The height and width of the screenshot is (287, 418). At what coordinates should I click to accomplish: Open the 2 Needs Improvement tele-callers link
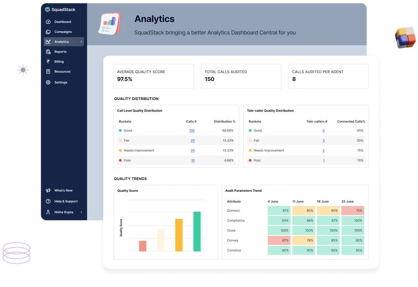pos(324,150)
